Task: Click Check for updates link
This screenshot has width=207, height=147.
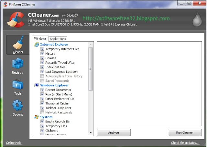Action: point(185,143)
